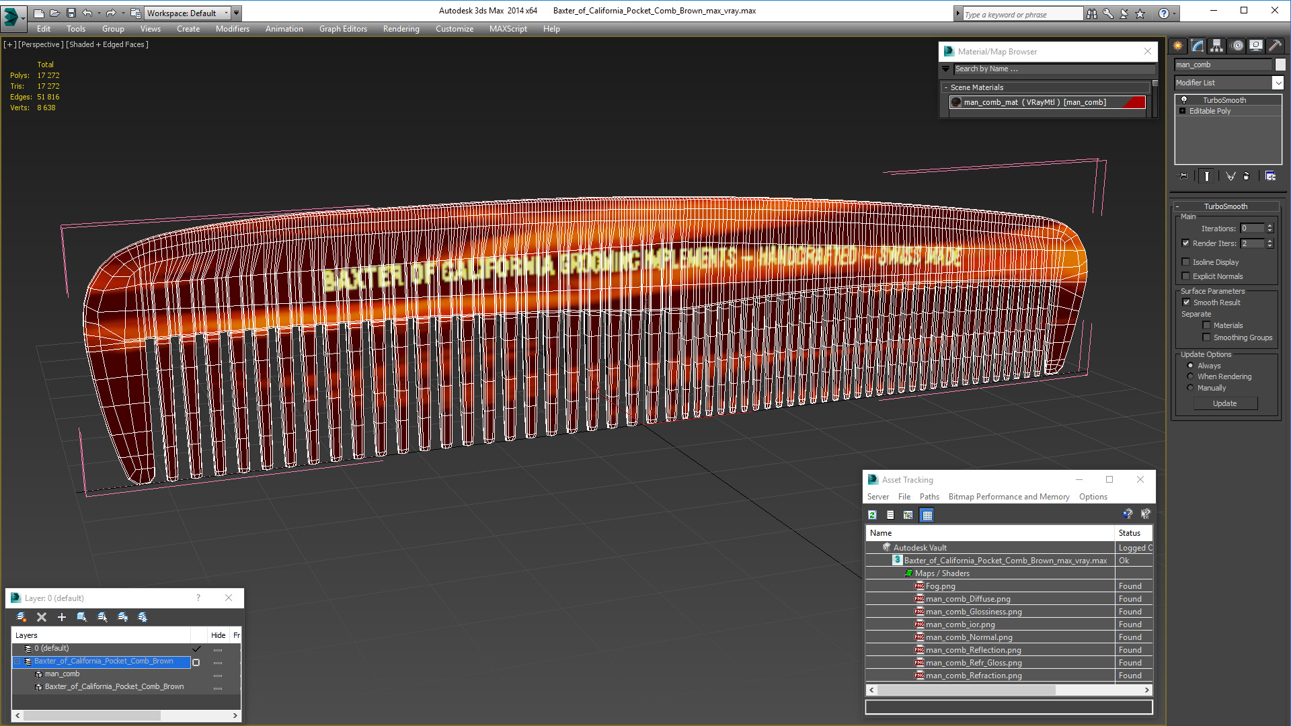Collapse the TurboSmooth rollout header
This screenshot has width=1291, height=726.
point(1225,206)
